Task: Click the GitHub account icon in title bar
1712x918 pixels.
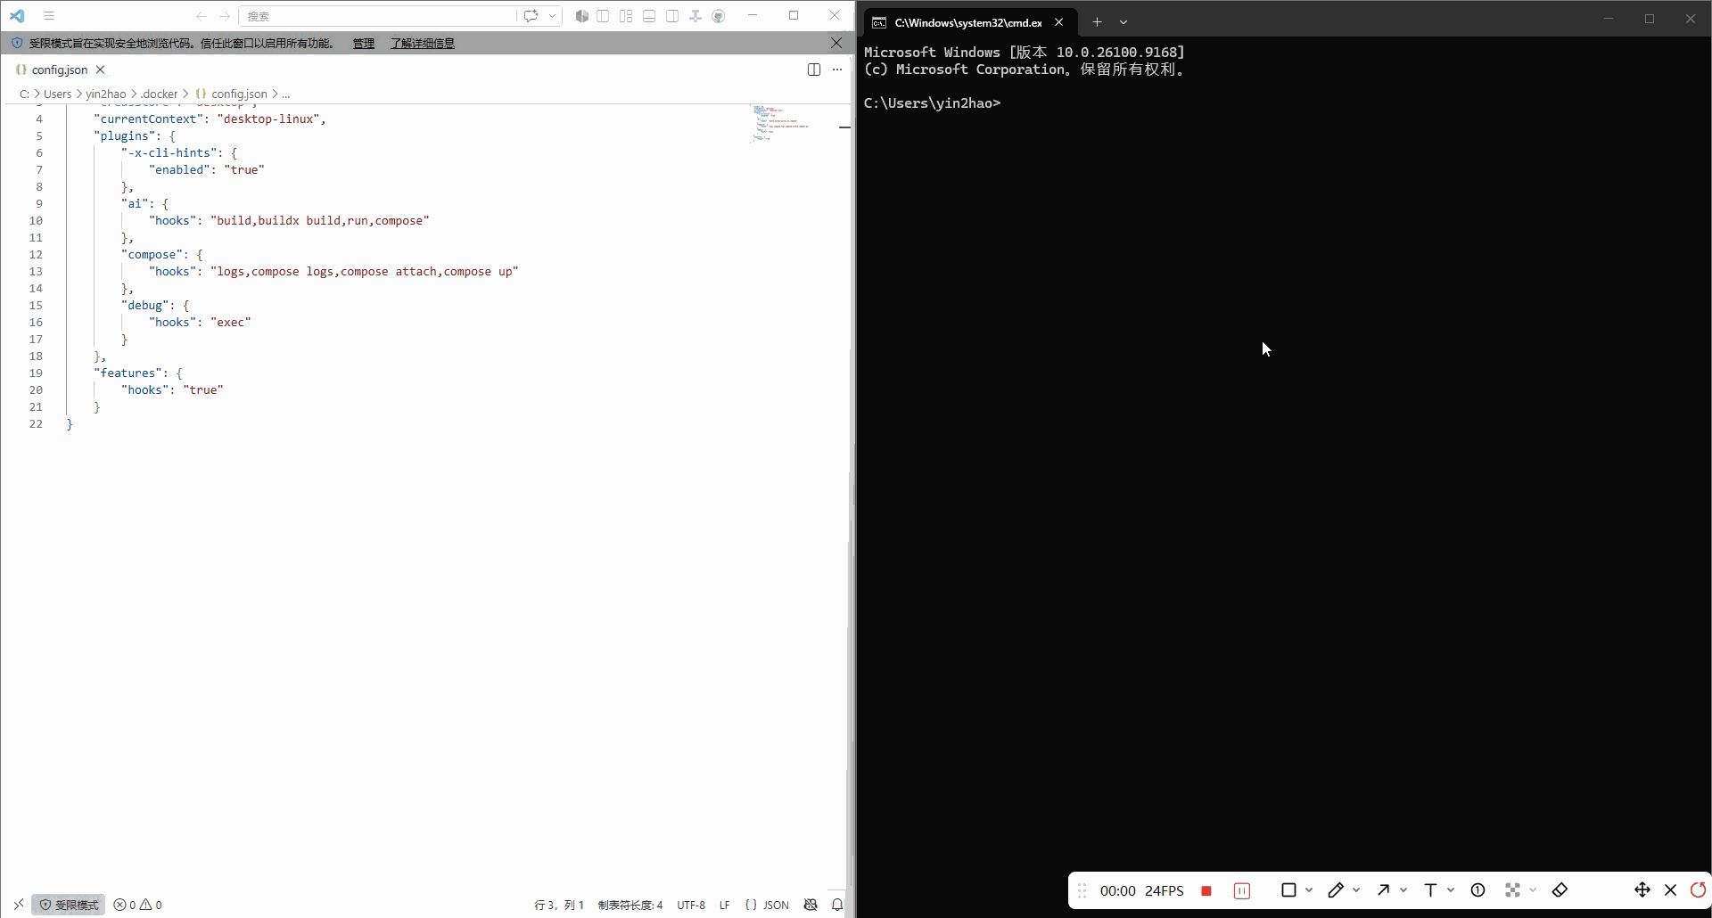Action: pyautogui.click(x=719, y=16)
